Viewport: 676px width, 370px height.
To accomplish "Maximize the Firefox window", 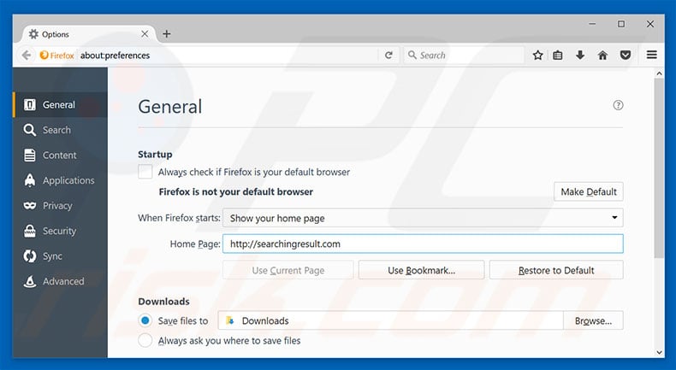I will 621,24.
